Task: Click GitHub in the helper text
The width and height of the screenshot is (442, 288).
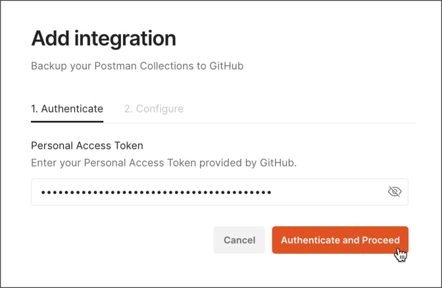Action: tap(278, 163)
